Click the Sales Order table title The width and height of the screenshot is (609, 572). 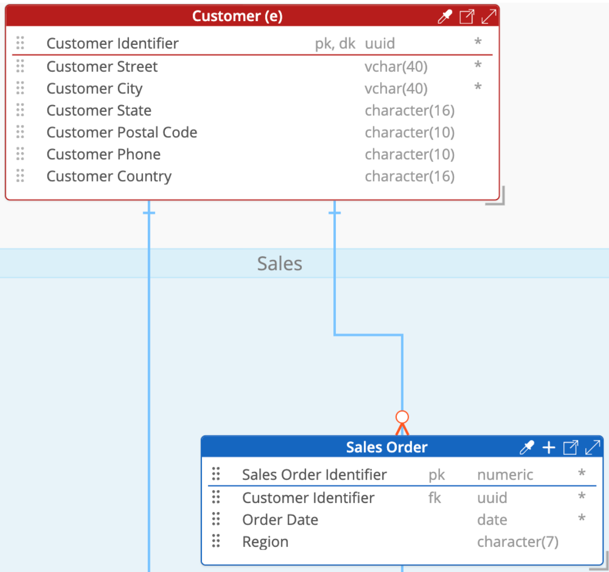pos(386,447)
